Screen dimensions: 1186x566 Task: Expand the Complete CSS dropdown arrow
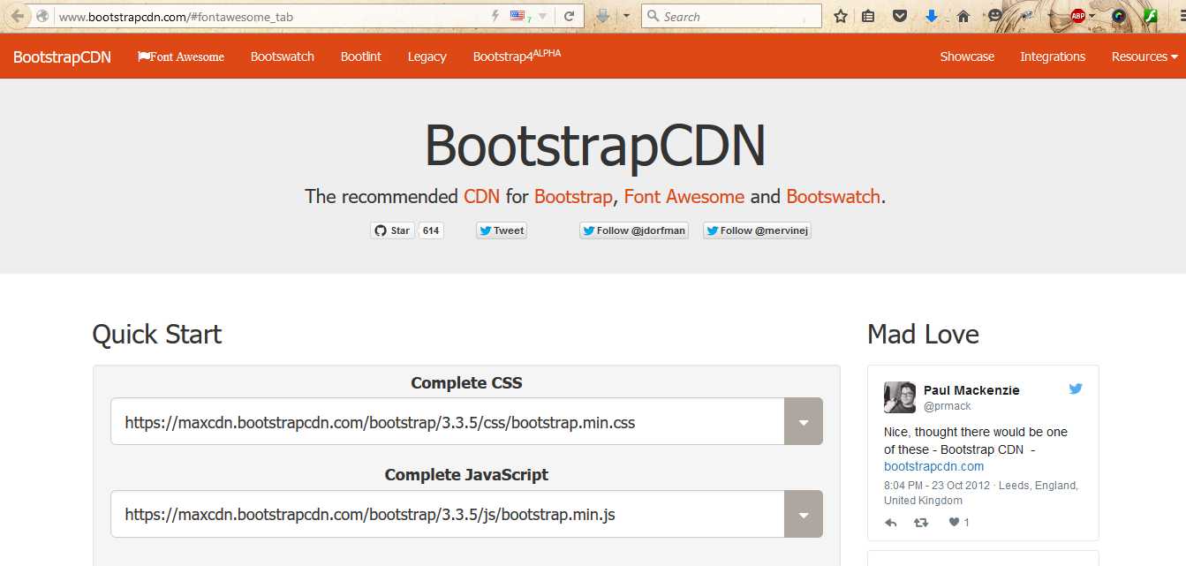(x=803, y=421)
